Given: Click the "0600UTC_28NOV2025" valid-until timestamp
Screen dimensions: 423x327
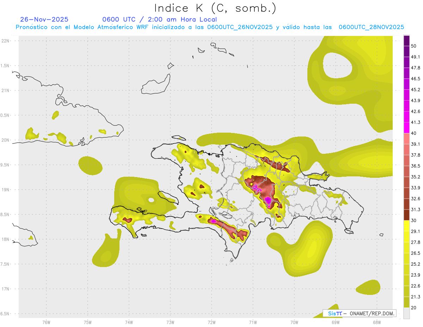Looking at the screenshot, I should 371,27.
